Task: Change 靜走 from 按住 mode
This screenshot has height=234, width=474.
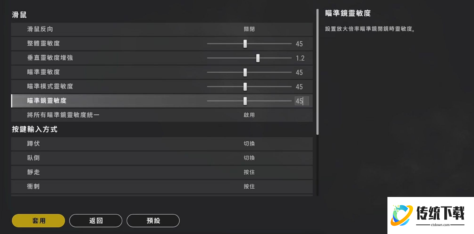Action: [249, 172]
